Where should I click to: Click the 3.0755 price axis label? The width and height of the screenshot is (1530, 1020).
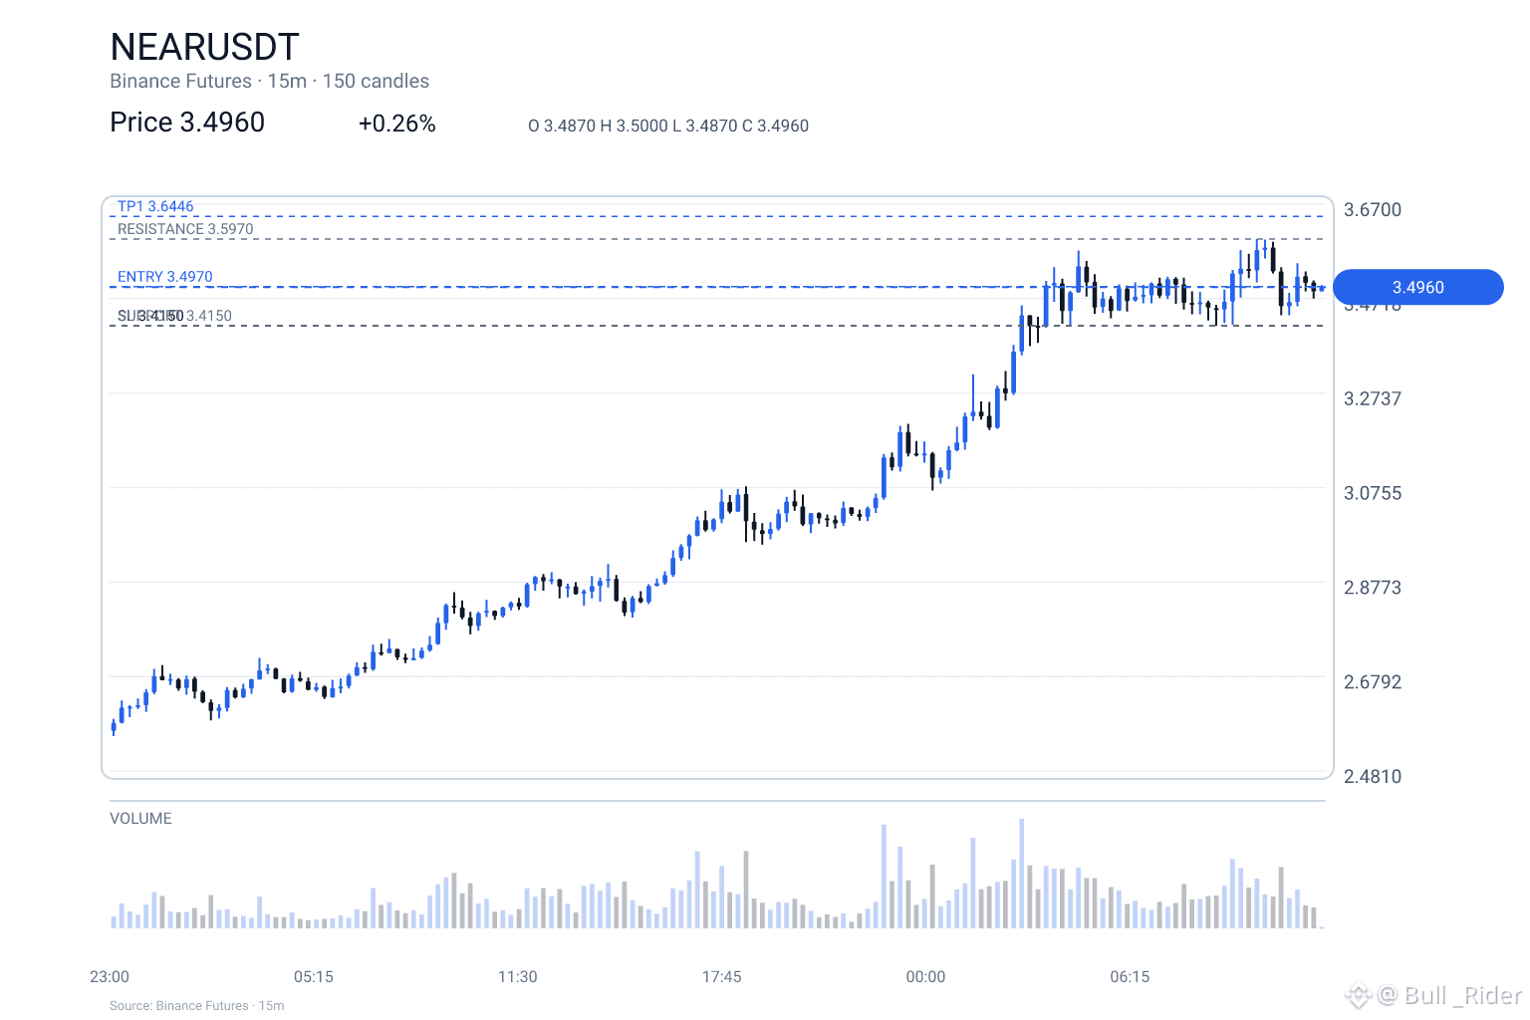pyautogui.click(x=1373, y=493)
